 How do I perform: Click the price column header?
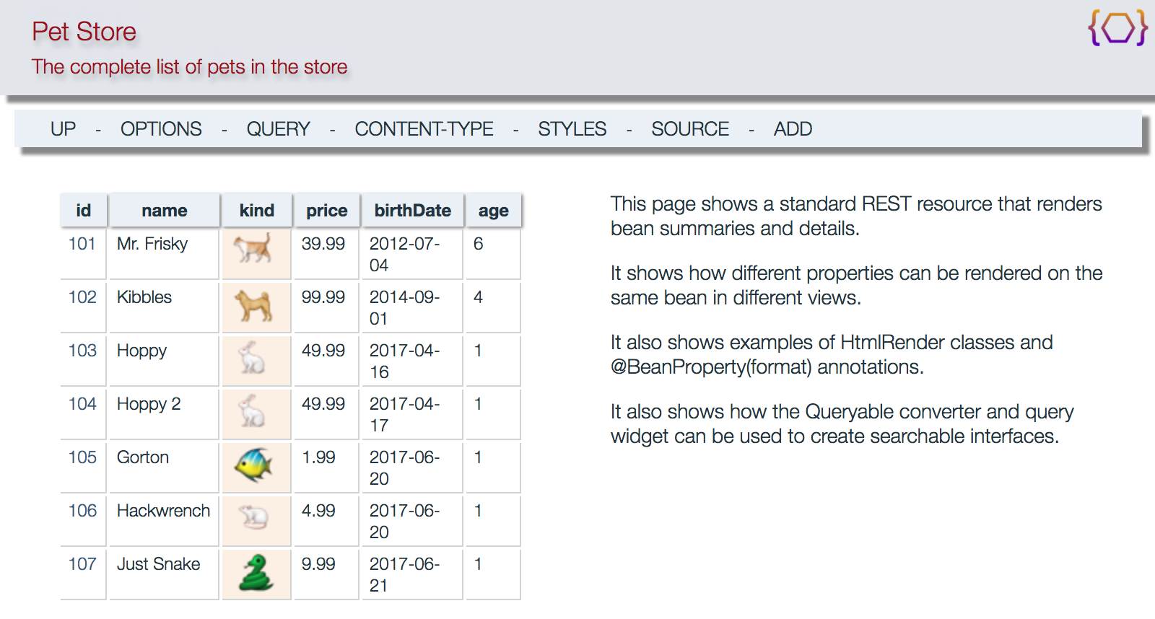pos(326,211)
